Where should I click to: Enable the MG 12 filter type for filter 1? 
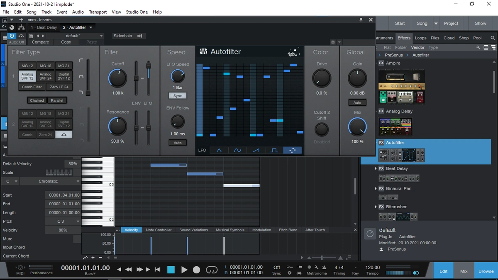(x=27, y=66)
